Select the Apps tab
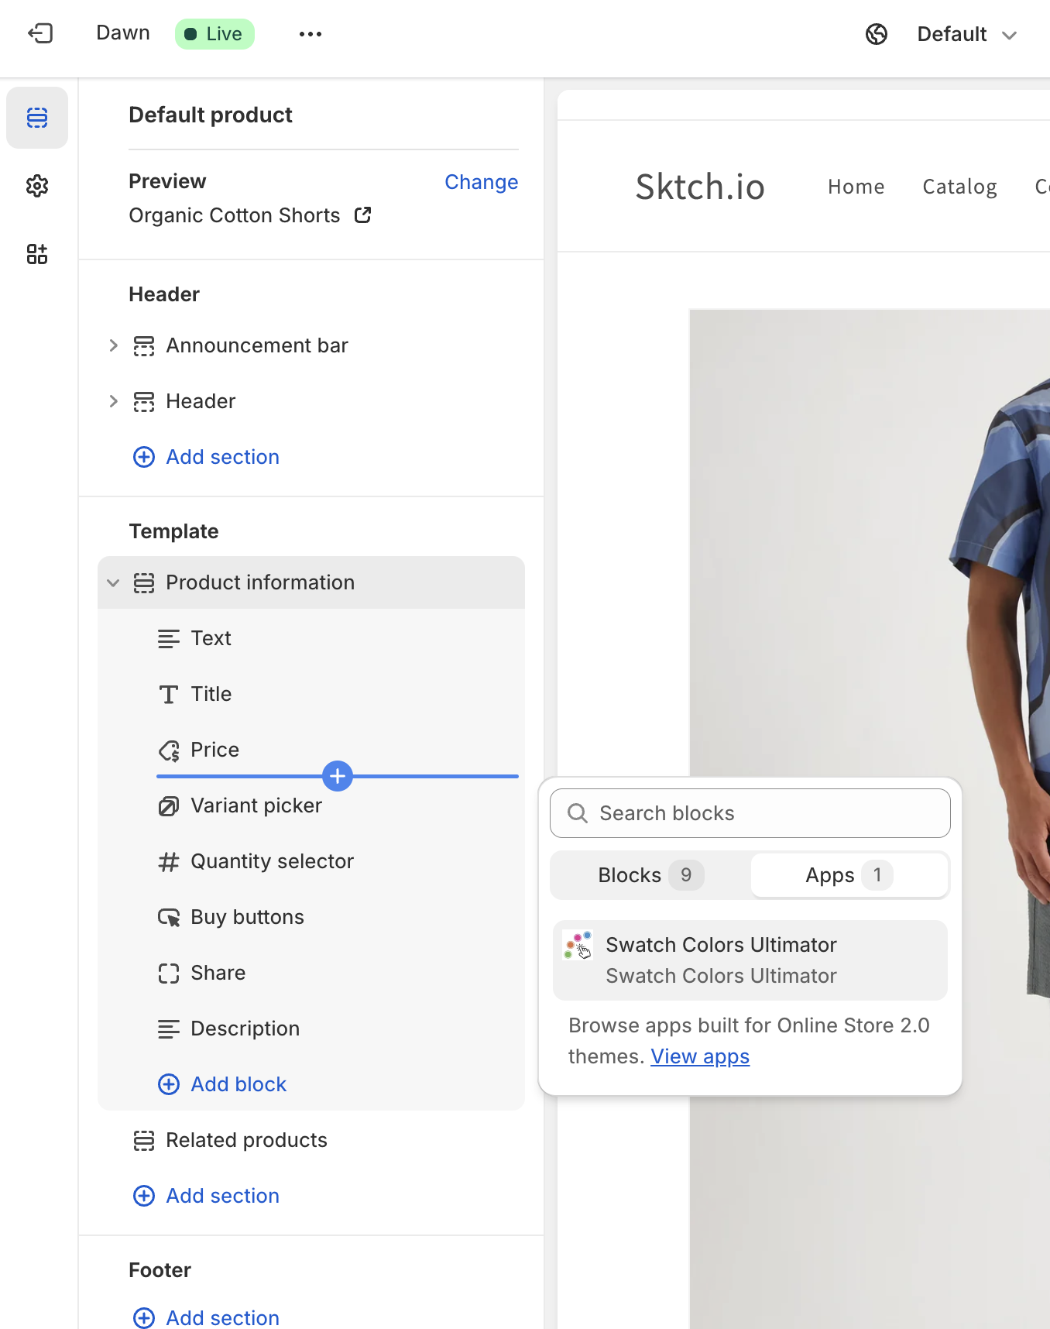The width and height of the screenshot is (1050, 1329). tap(849, 875)
